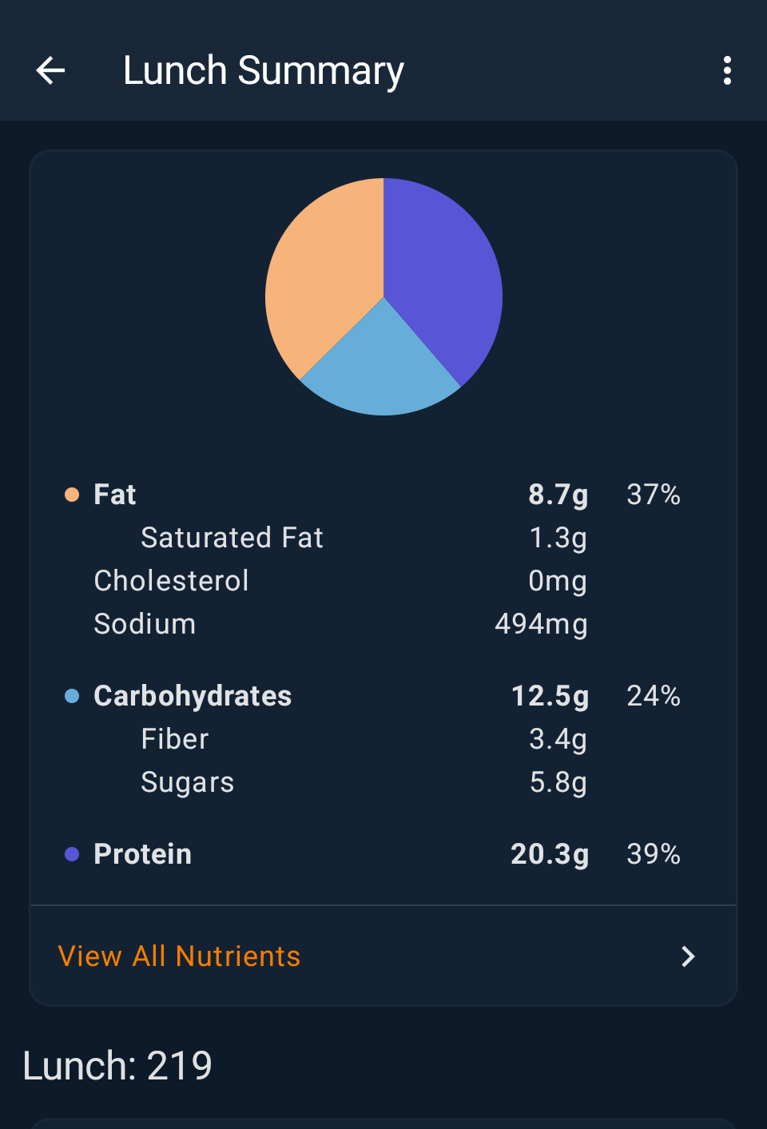Click the Carbohydrates row label
The width and height of the screenshot is (767, 1129).
193,696
